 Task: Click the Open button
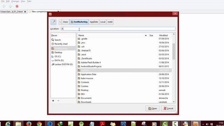153,108
